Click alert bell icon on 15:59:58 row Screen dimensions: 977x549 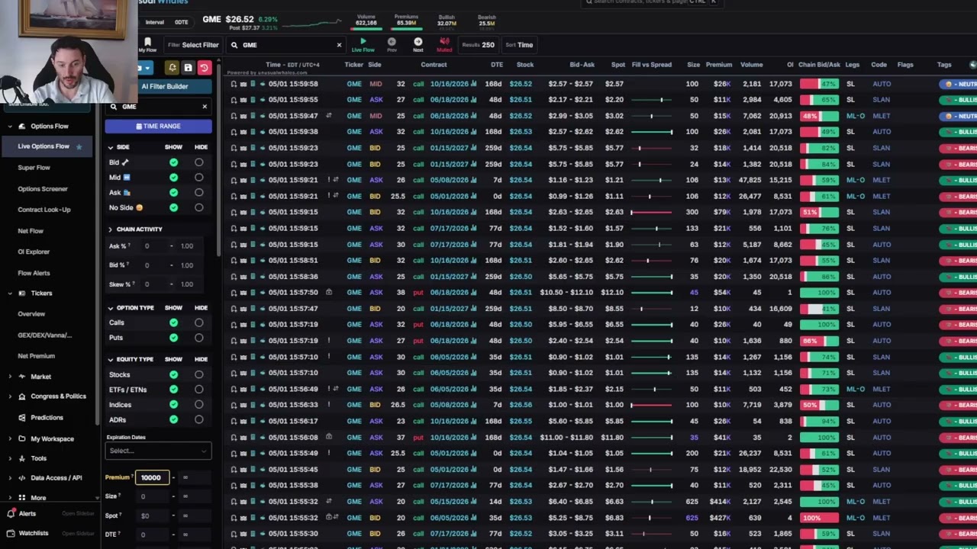click(234, 84)
